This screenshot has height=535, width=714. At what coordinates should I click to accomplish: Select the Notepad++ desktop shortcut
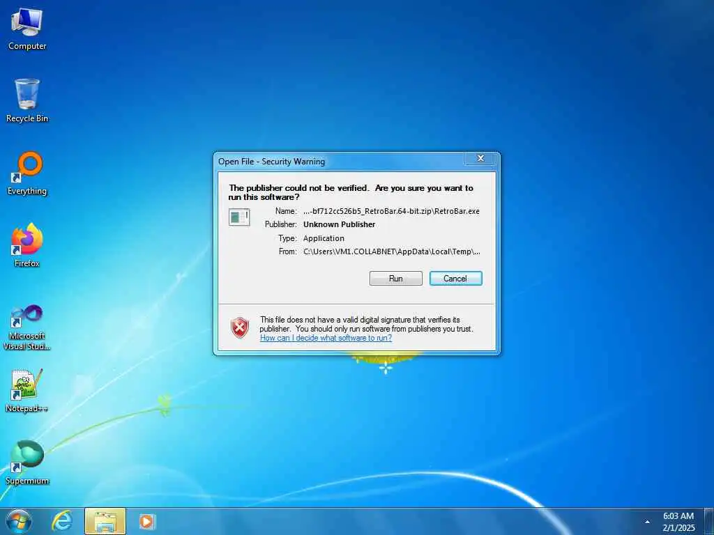27,390
